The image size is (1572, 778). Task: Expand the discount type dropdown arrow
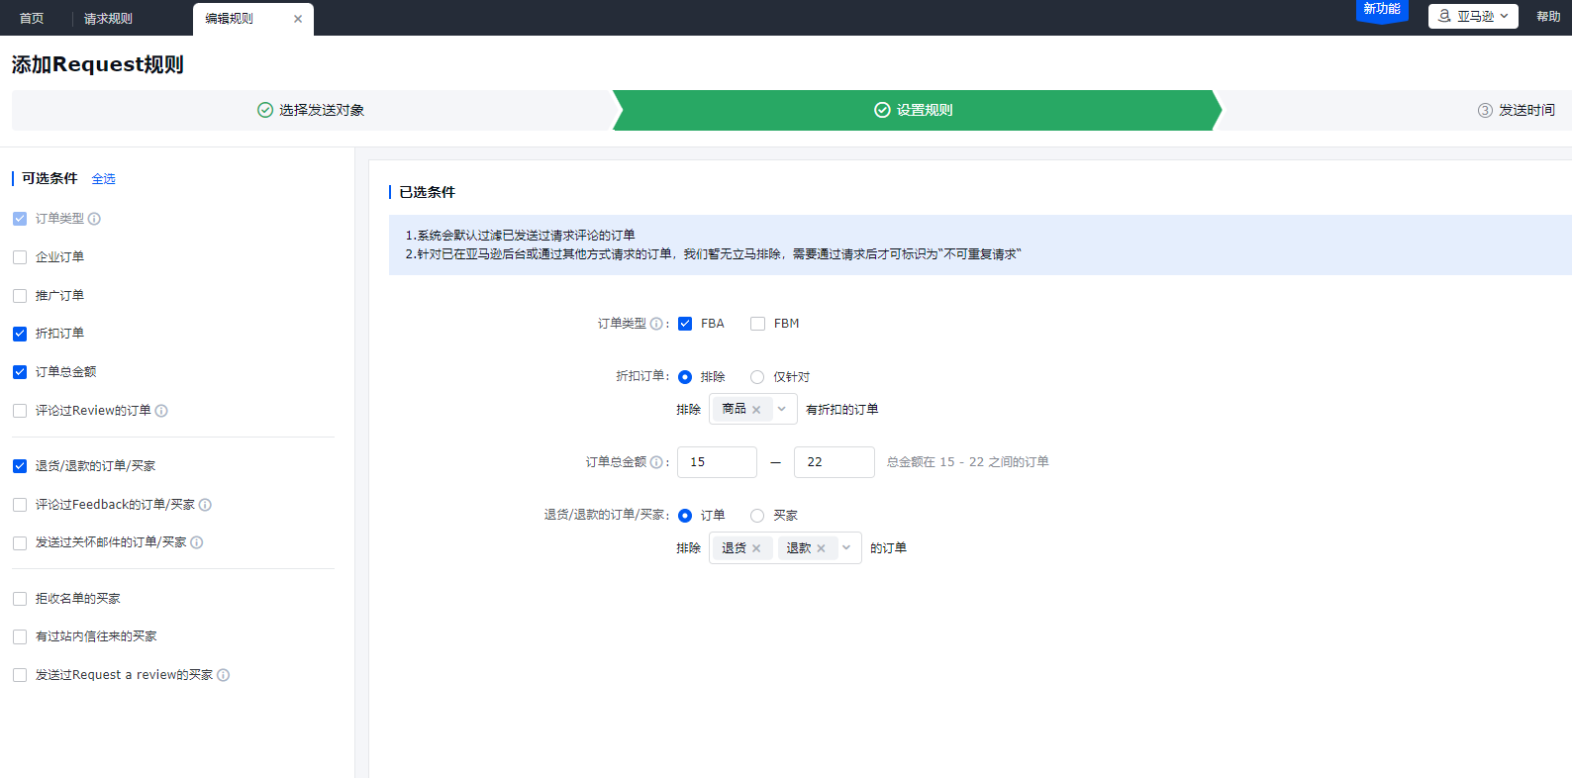[x=782, y=409]
